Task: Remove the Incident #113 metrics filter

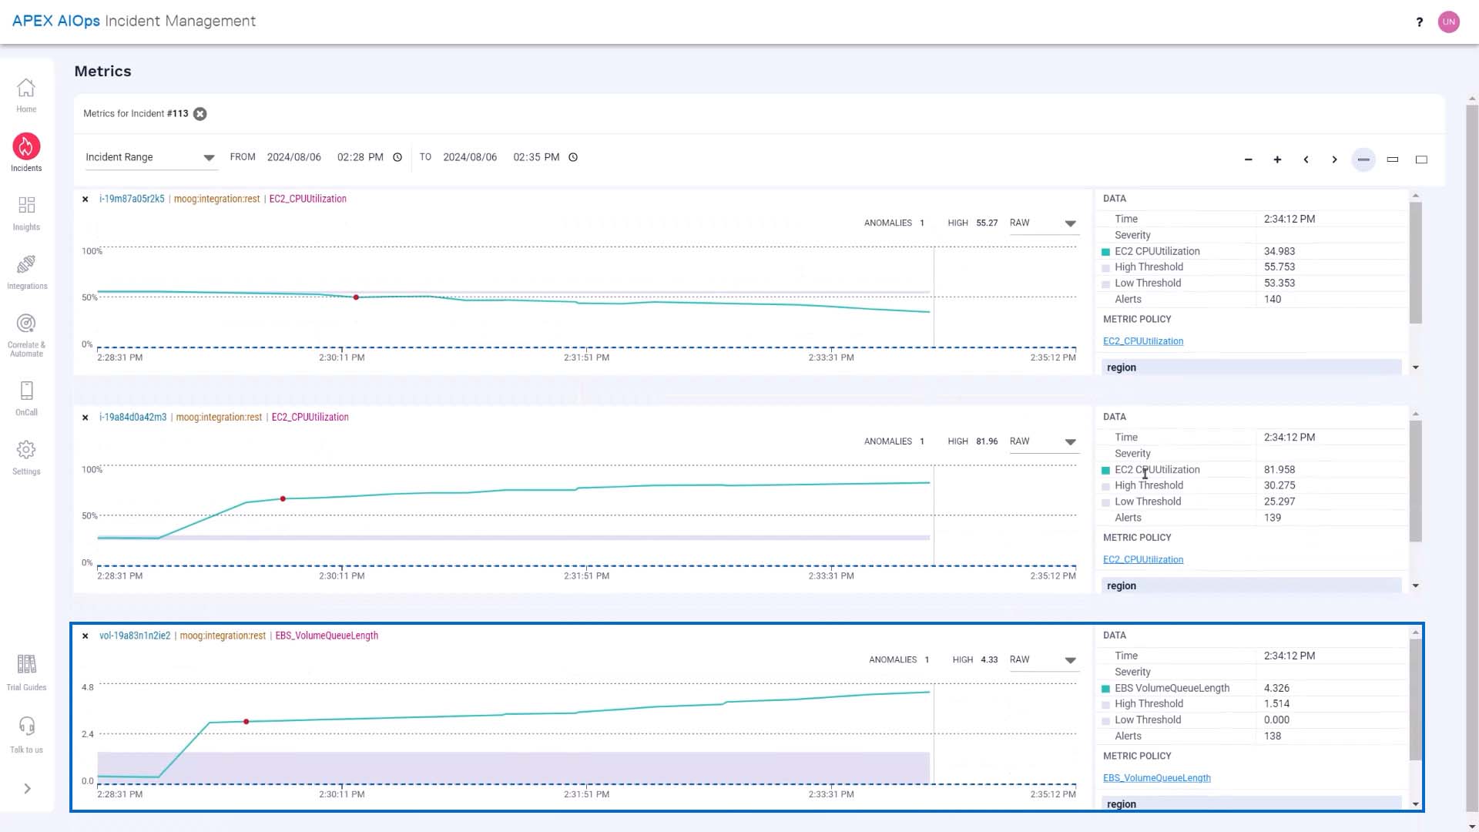Action: (200, 114)
